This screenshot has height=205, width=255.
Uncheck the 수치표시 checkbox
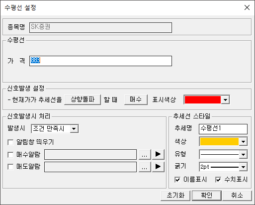218,180
